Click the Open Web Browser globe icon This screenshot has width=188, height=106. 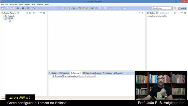click(92, 8)
